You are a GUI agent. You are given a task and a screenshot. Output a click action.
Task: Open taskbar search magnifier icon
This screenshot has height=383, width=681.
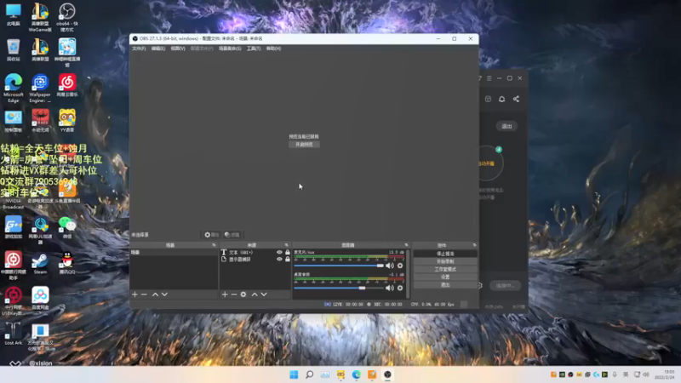coord(309,374)
